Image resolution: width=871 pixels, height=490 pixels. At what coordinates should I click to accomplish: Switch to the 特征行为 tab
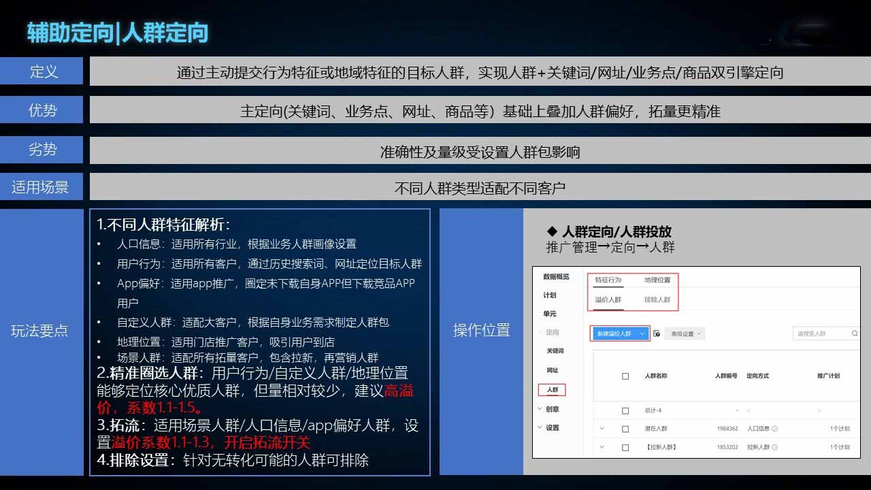608,280
